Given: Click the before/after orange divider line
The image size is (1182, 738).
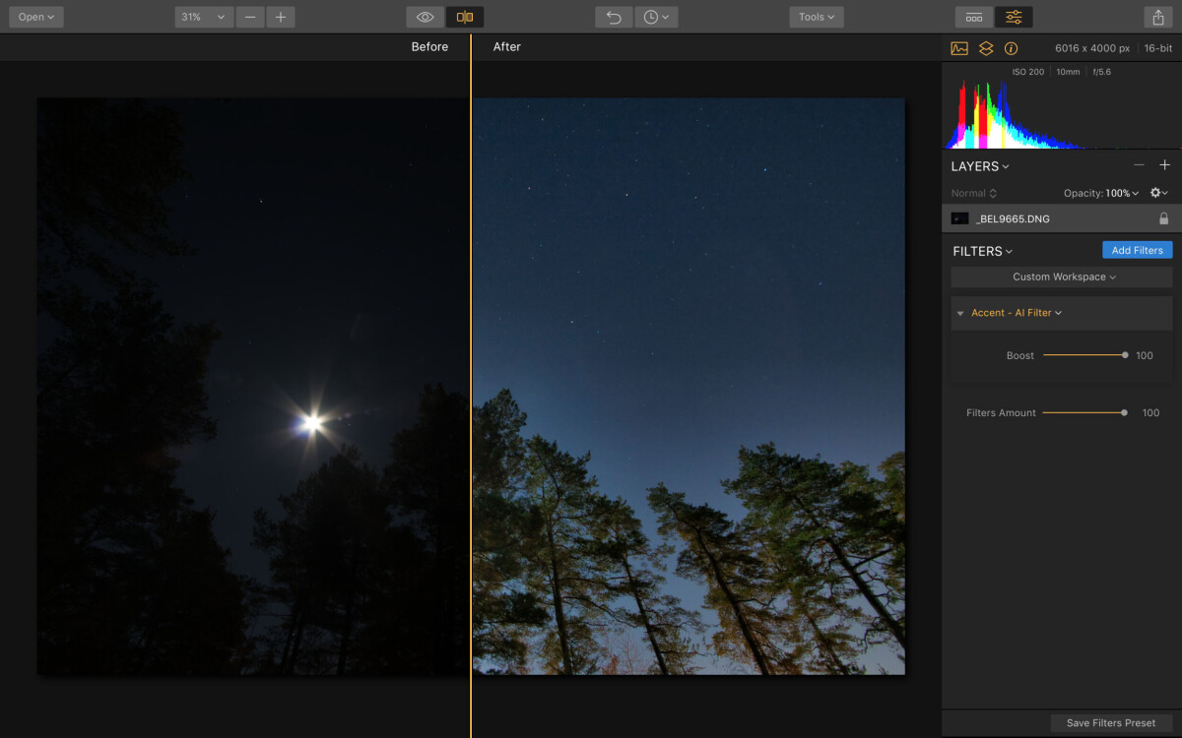Looking at the screenshot, I should click(x=471, y=386).
